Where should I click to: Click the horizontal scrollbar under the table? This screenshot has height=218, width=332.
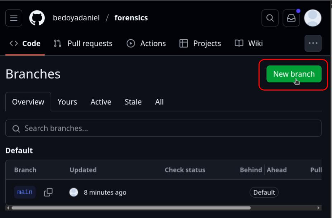click(x=131, y=208)
